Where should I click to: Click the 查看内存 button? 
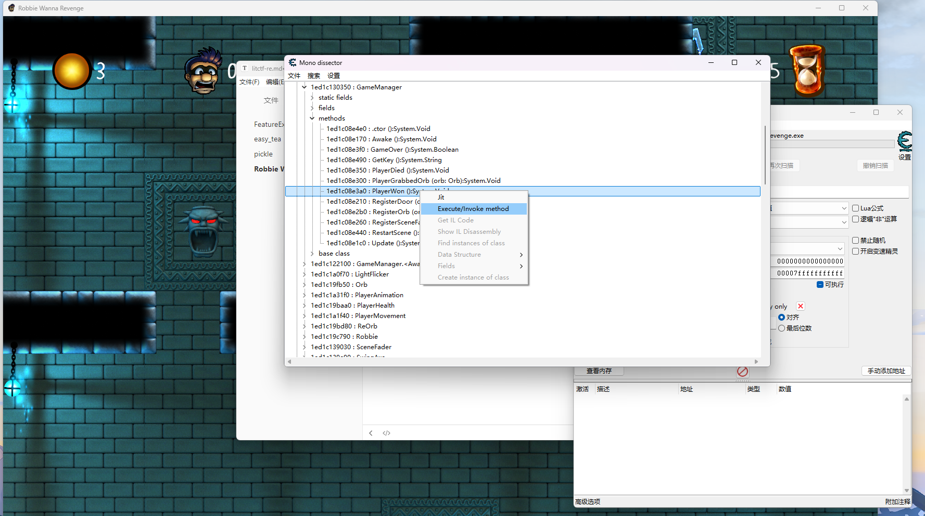[x=599, y=371]
